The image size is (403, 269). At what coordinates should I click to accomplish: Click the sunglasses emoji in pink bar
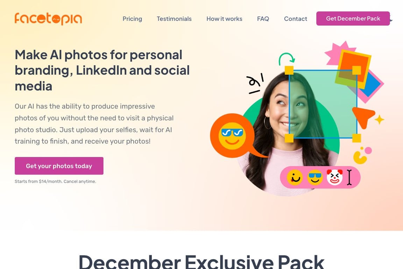point(315,177)
